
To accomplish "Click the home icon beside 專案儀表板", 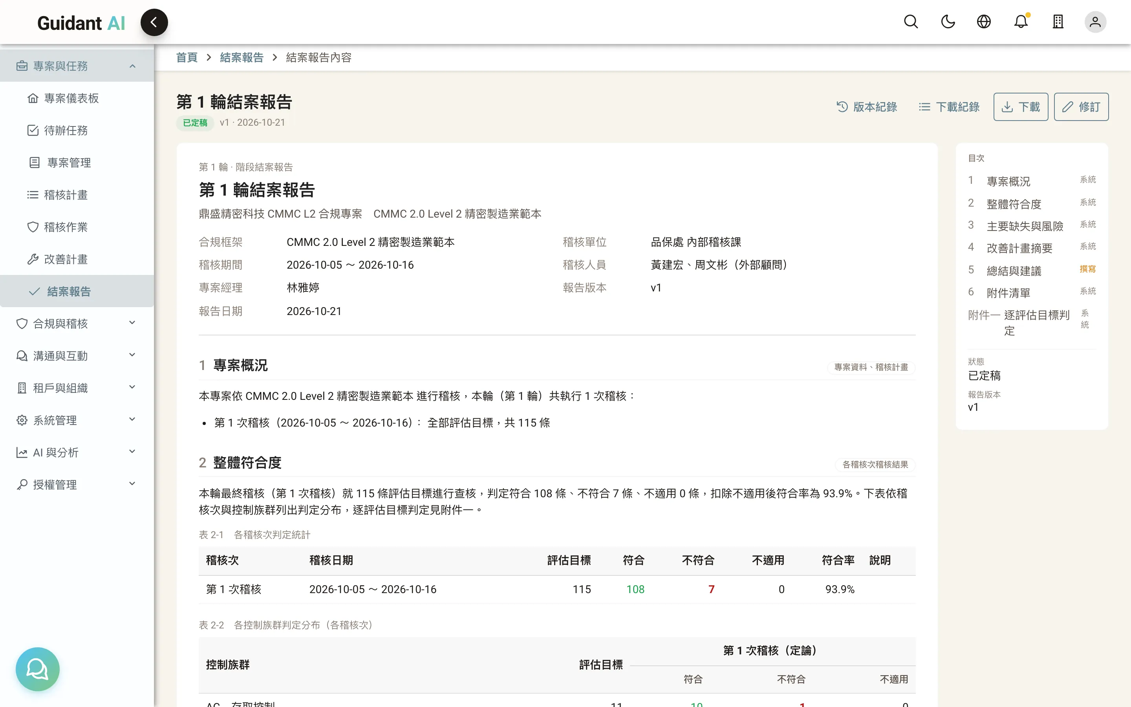I will pyautogui.click(x=33, y=98).
